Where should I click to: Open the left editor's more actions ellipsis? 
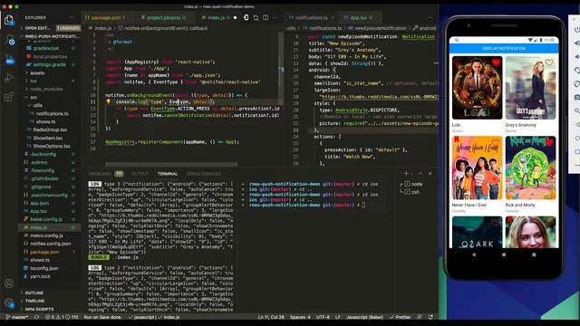click(x=275, y=17)
